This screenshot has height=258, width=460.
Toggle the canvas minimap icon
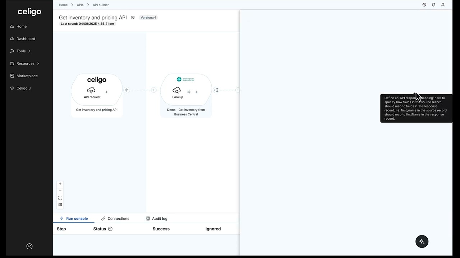click(x=60, y=205)
